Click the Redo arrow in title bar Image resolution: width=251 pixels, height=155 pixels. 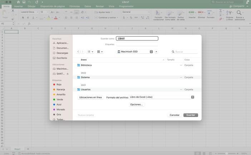pyautogui.click(x=37, y=2)
